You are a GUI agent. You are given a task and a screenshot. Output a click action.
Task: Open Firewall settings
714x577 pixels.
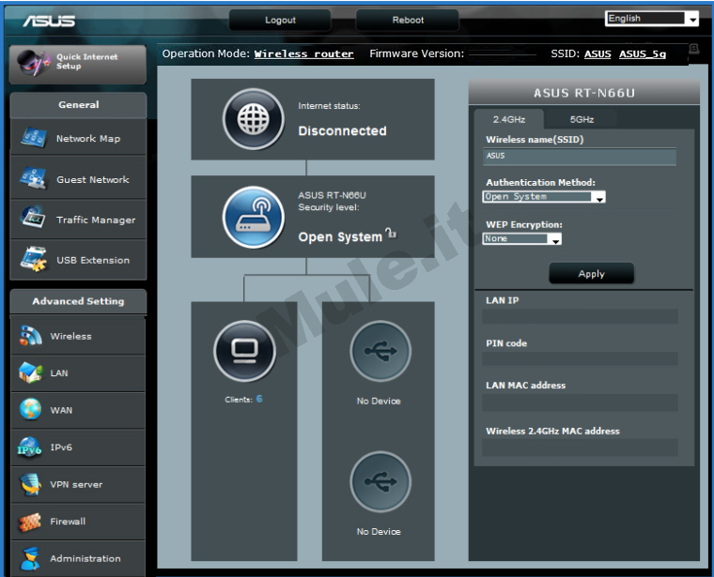click(78, 522)
